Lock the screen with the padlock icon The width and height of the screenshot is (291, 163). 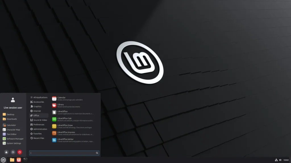(x=6, y=152)
